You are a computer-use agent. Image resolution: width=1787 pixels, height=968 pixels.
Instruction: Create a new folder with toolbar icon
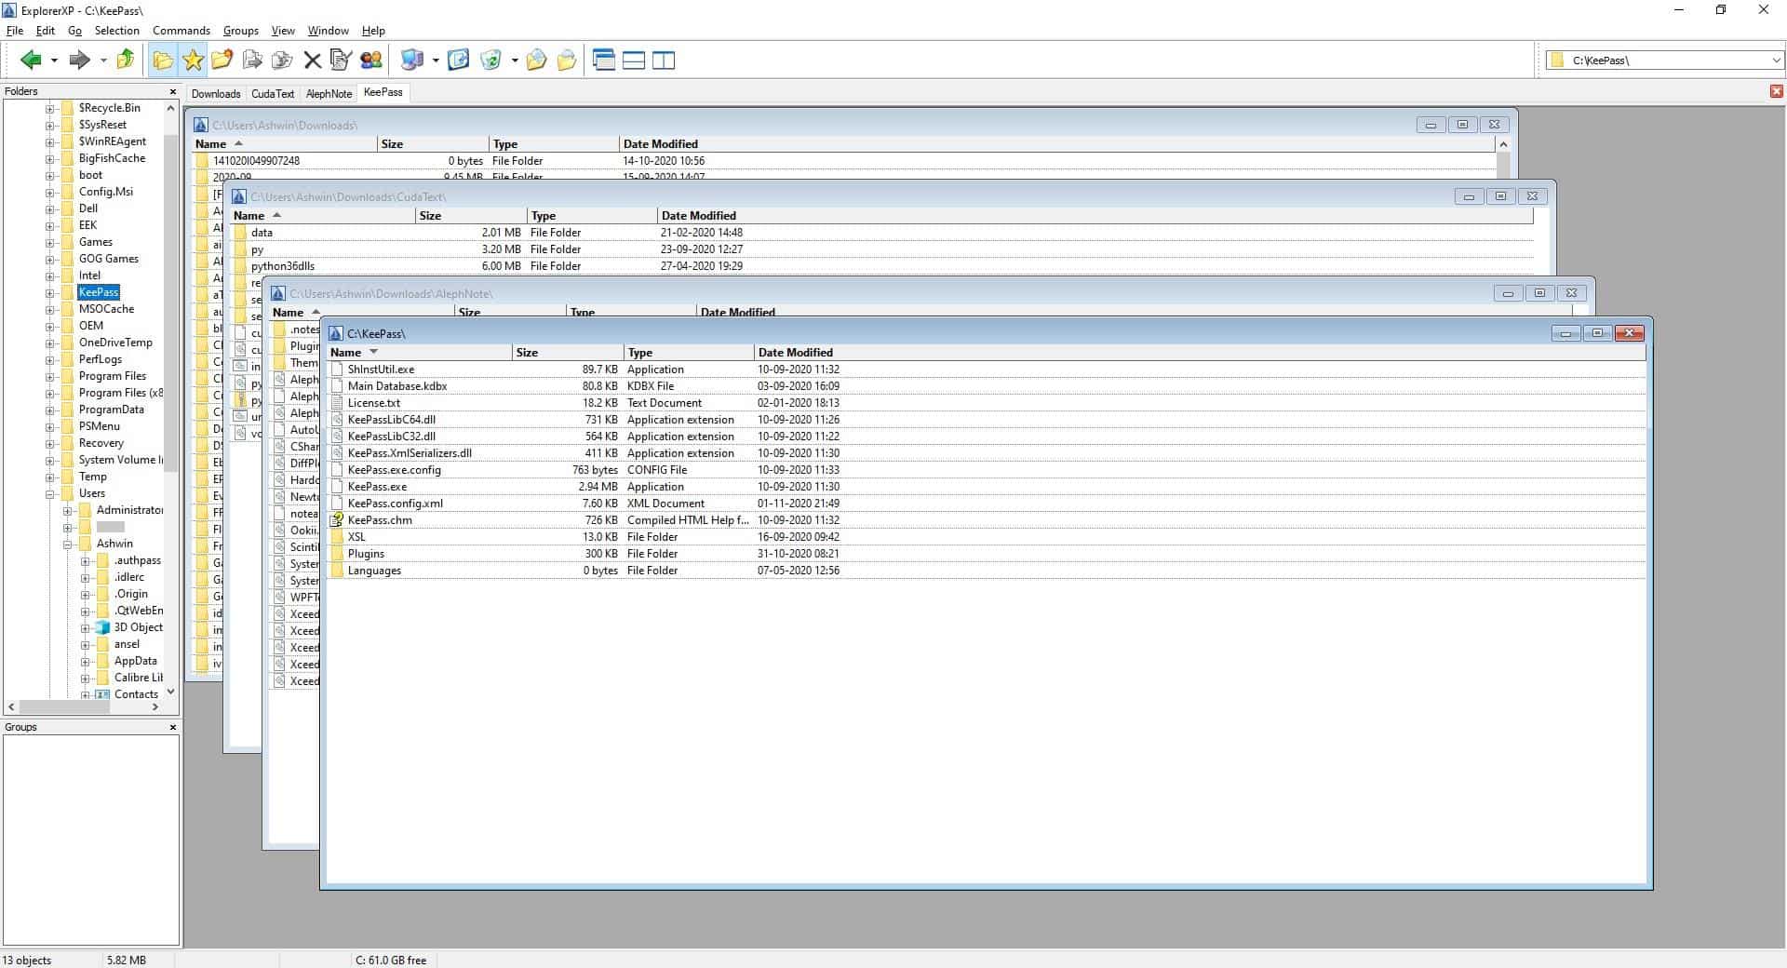point(222,60)
